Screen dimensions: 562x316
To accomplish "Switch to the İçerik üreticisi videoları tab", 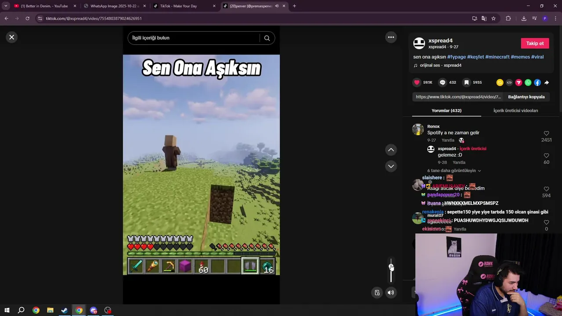I will point(515,111).
